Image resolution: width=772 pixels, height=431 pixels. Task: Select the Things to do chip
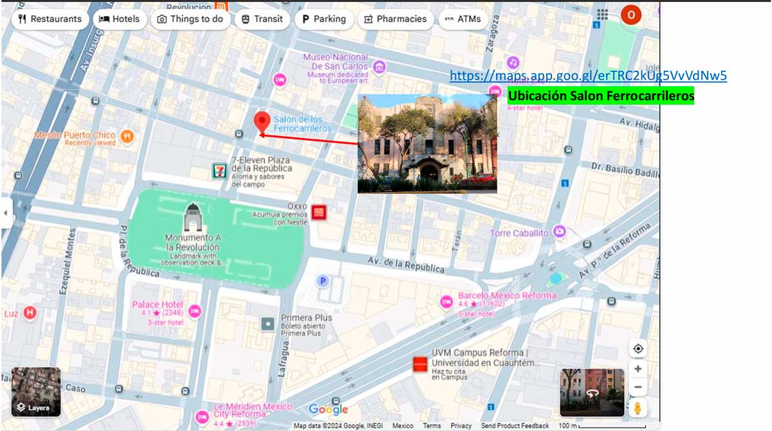[x=190, y=19]
